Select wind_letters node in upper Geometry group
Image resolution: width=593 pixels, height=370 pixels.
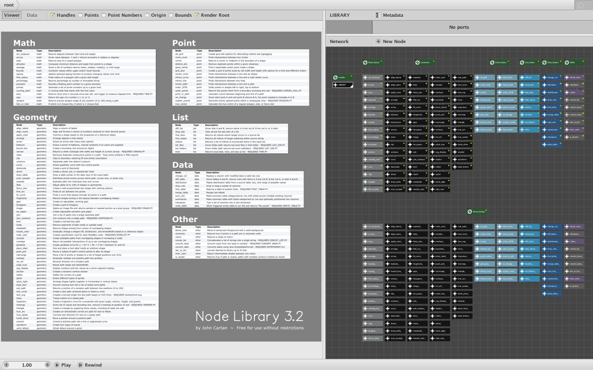click(462, 167)
